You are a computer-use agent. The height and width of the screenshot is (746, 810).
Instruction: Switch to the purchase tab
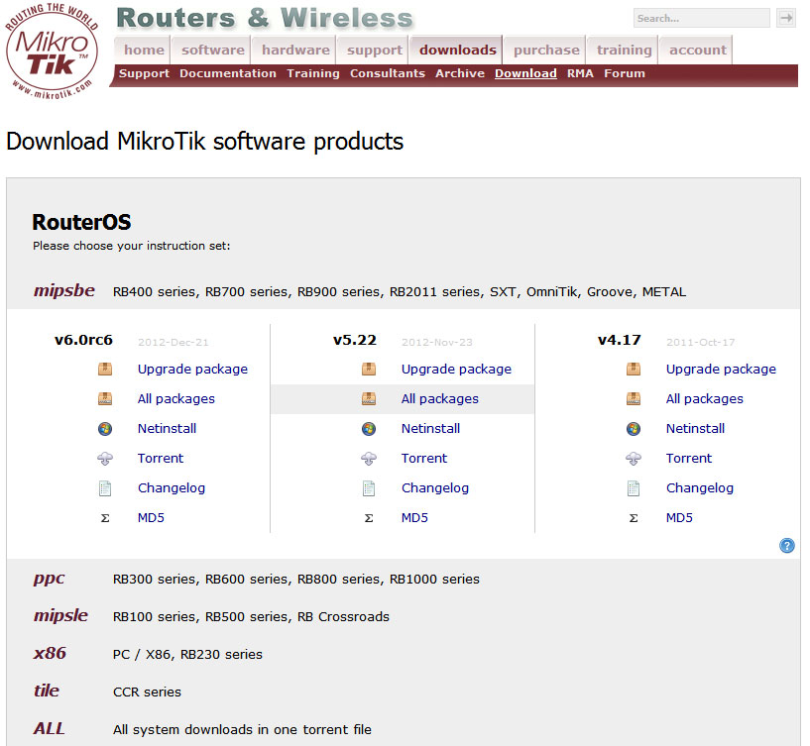coord(546,51)
